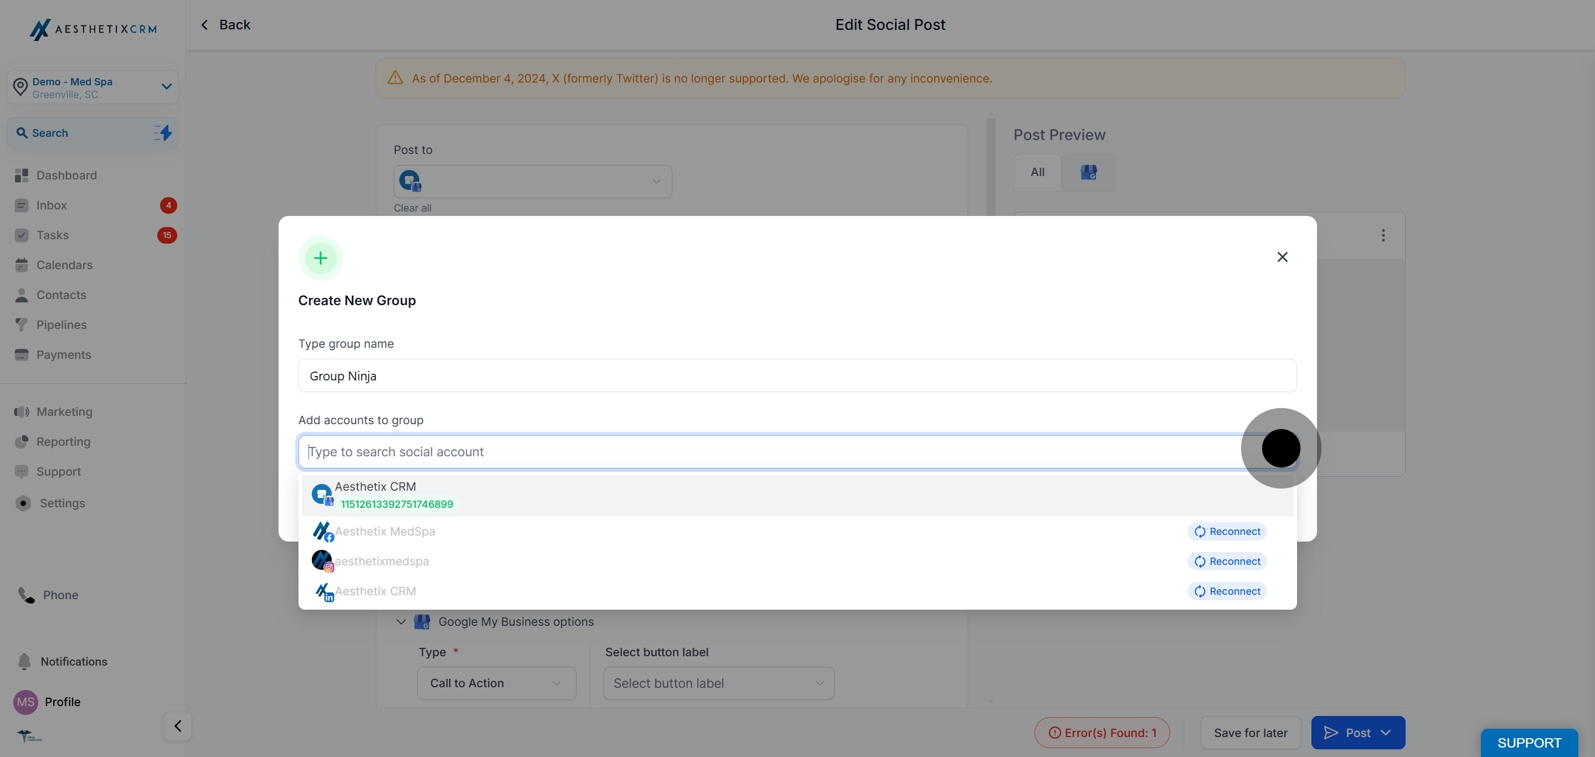This screenshot has height=757, width=1595.
Task: Select aesthetixmedspa Instagram row
Action: click(x=797, y=562)
